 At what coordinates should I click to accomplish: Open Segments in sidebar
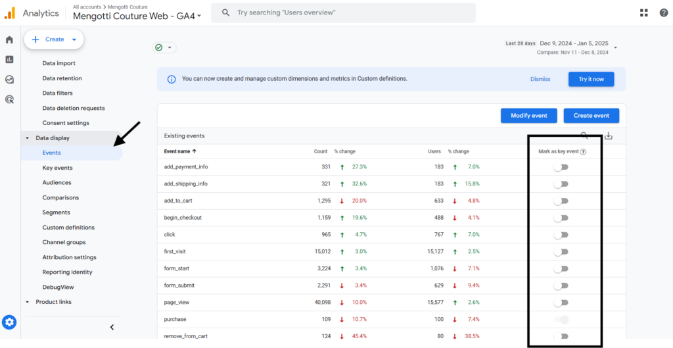(57, 212)
